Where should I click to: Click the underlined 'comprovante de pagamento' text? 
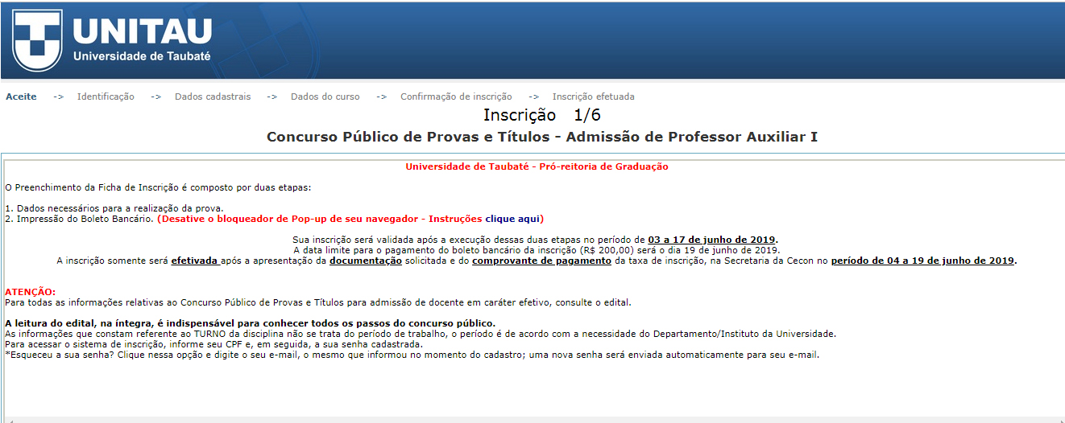pos(541,261)
